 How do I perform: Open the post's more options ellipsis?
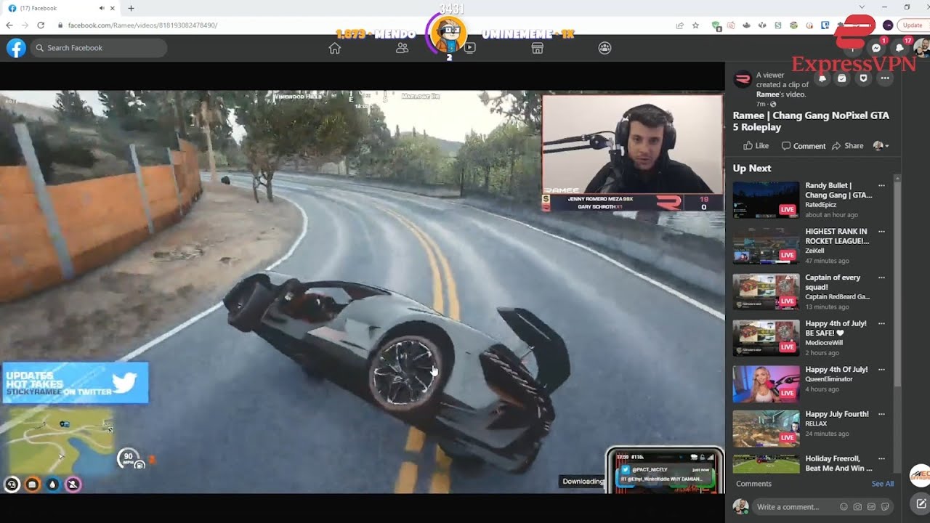point(884,78)
